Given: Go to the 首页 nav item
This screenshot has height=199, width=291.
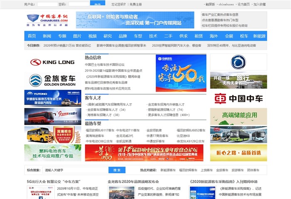Looking at the screenshot, I should pos(32,36).
